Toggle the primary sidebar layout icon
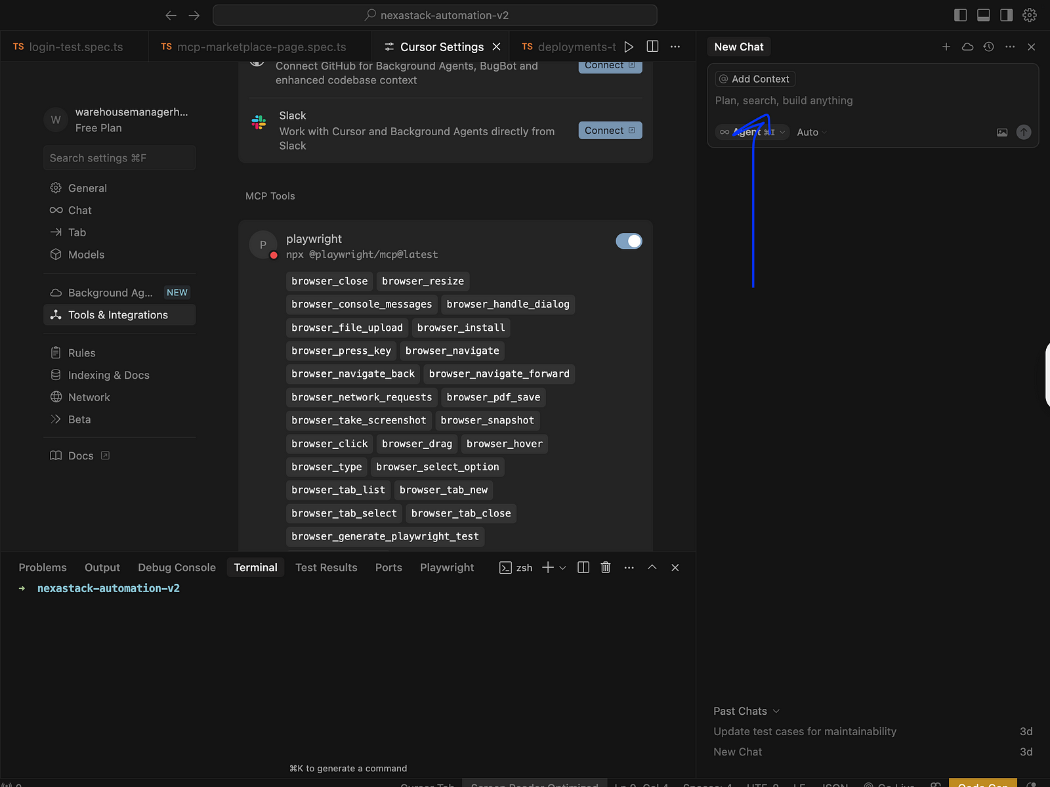1050x787 pixels. (x=961, y=15)
